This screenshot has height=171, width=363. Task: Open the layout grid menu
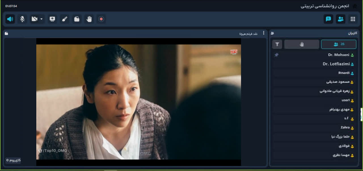(353, 19)
